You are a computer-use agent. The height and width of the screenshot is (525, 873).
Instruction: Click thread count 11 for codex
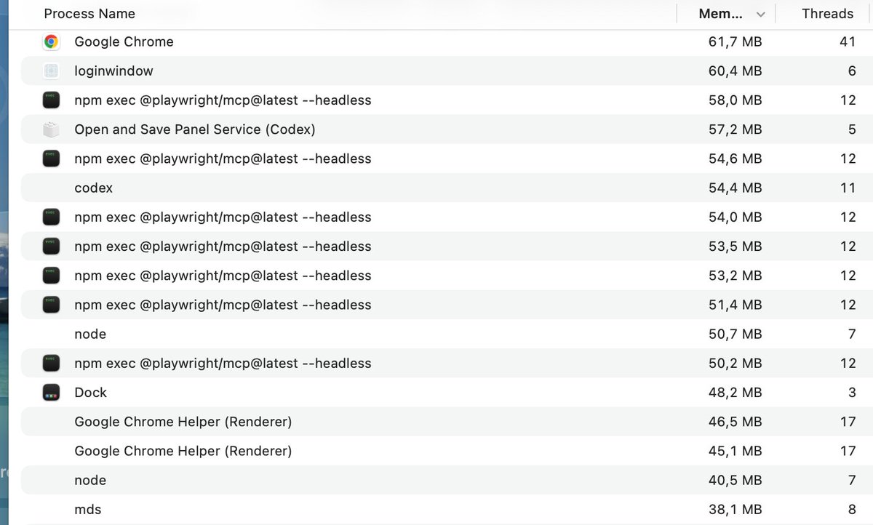click(848, 188)
